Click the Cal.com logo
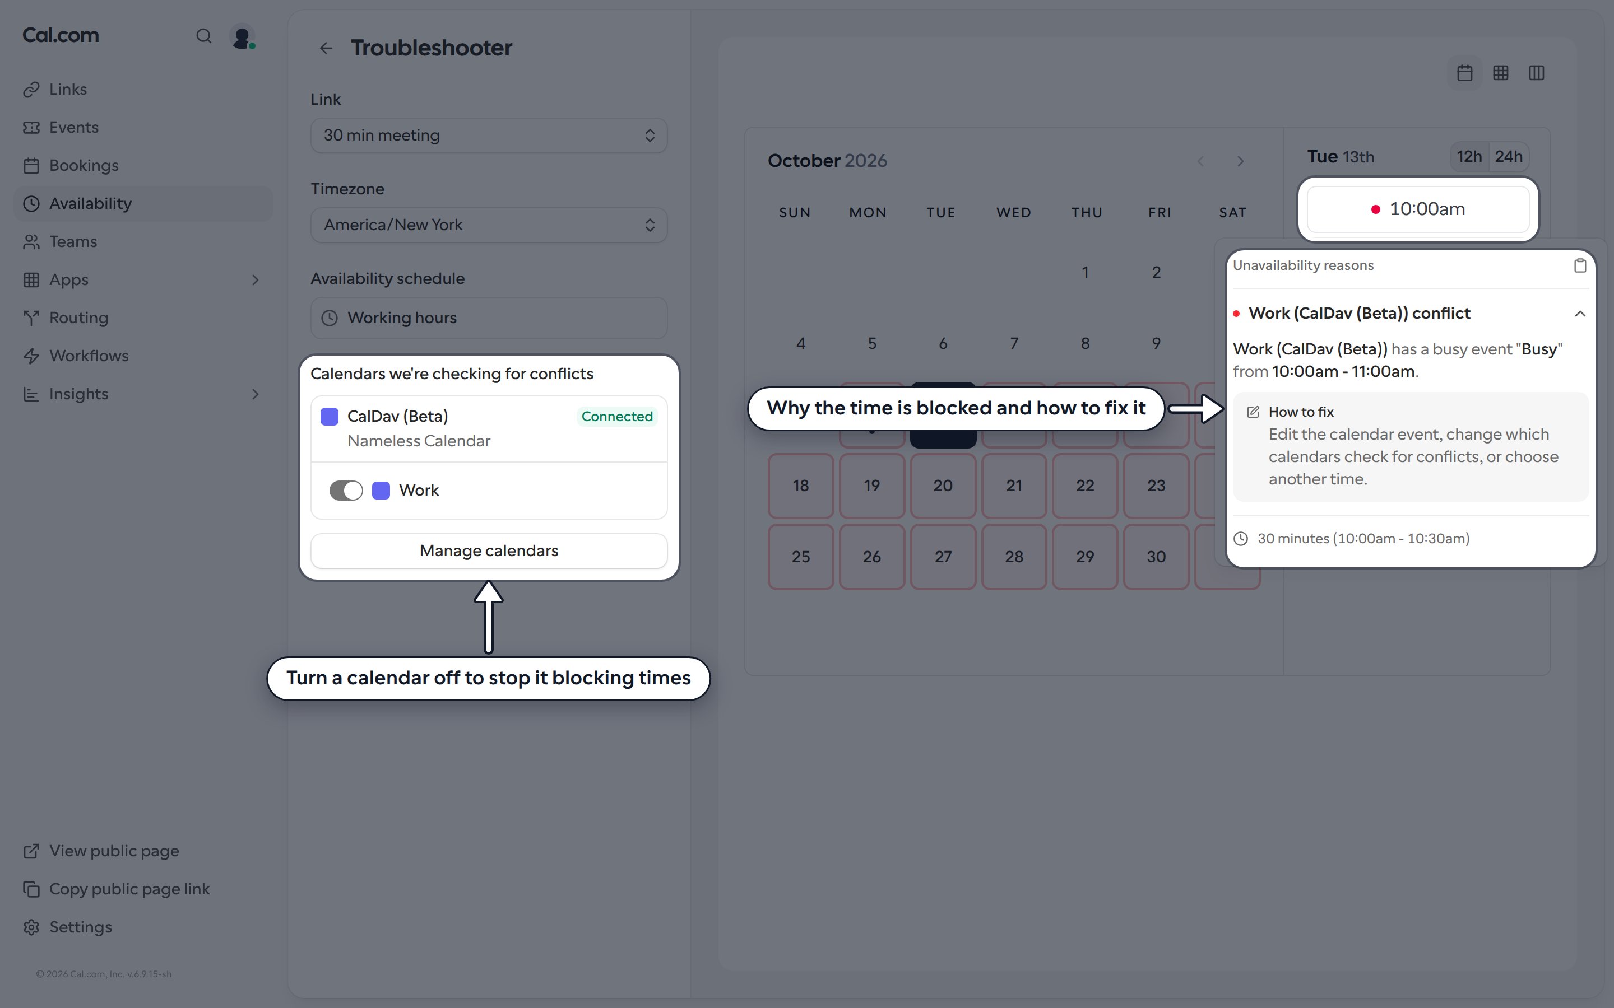 coord(61,35)
